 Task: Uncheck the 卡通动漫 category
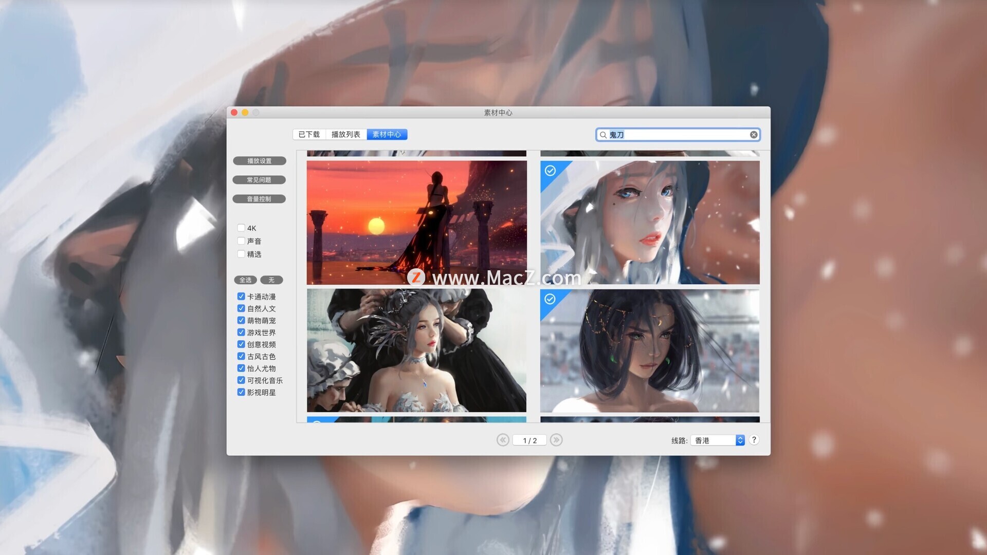click(x=241, y=297)
